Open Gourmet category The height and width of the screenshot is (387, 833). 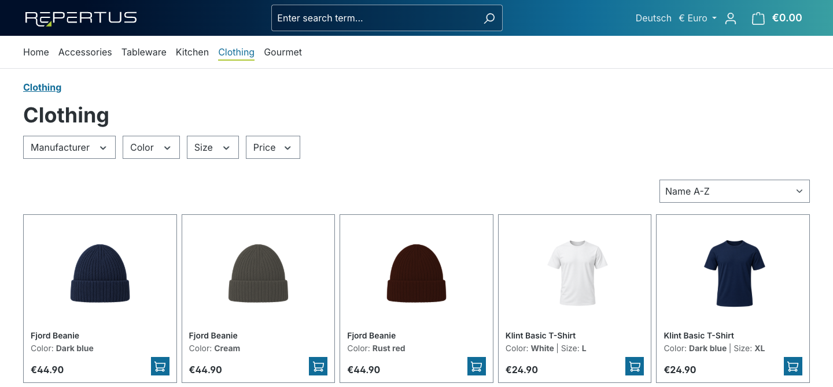(283, 52)
